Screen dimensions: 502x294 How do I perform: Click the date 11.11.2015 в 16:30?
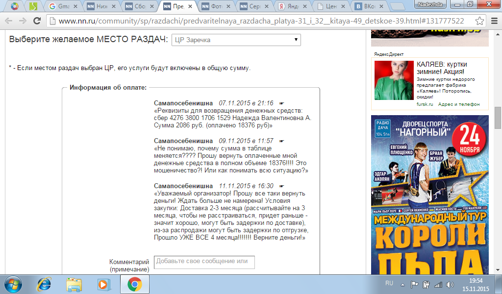246,186
